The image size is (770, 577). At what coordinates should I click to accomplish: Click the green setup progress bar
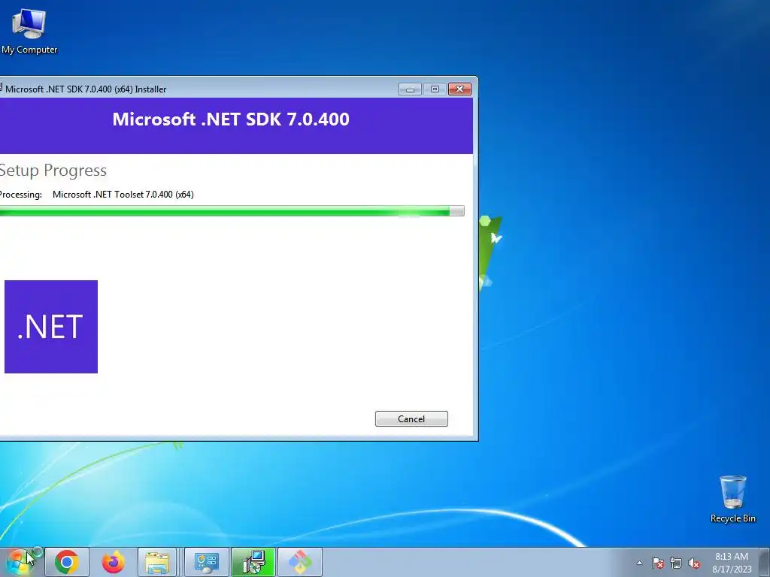click(232, 211)
